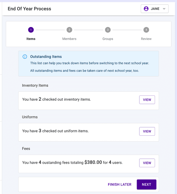The width and height of the screenshot is (177, 194).
Task: Click the JANE user avatar icon
Action: point(146,9)
